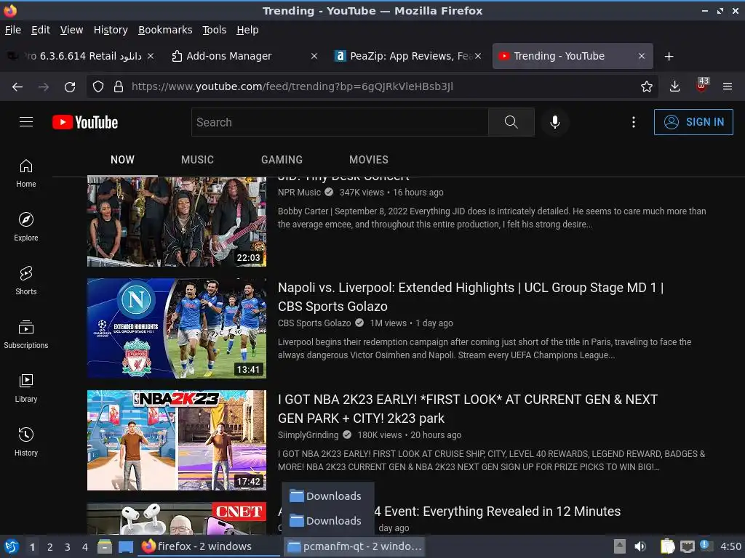745x558 pixels.
Task: Open the Bookmarks menu
Action: [x=165, y=30]
